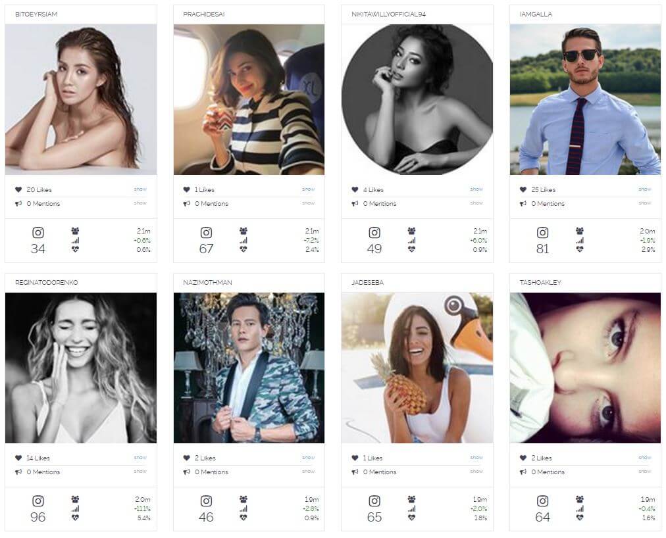The height and width of the screenshot is (538, 666).
Task: Show the 2 Likes for TASHOAKLEY
Action: point(645,457)
